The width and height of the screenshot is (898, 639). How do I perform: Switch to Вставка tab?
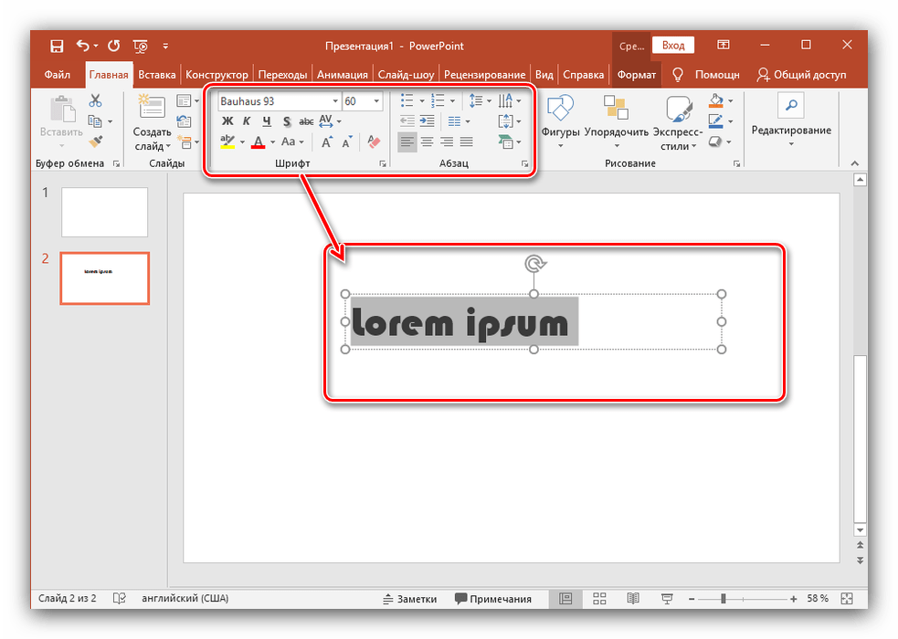[x=157, y=75]
